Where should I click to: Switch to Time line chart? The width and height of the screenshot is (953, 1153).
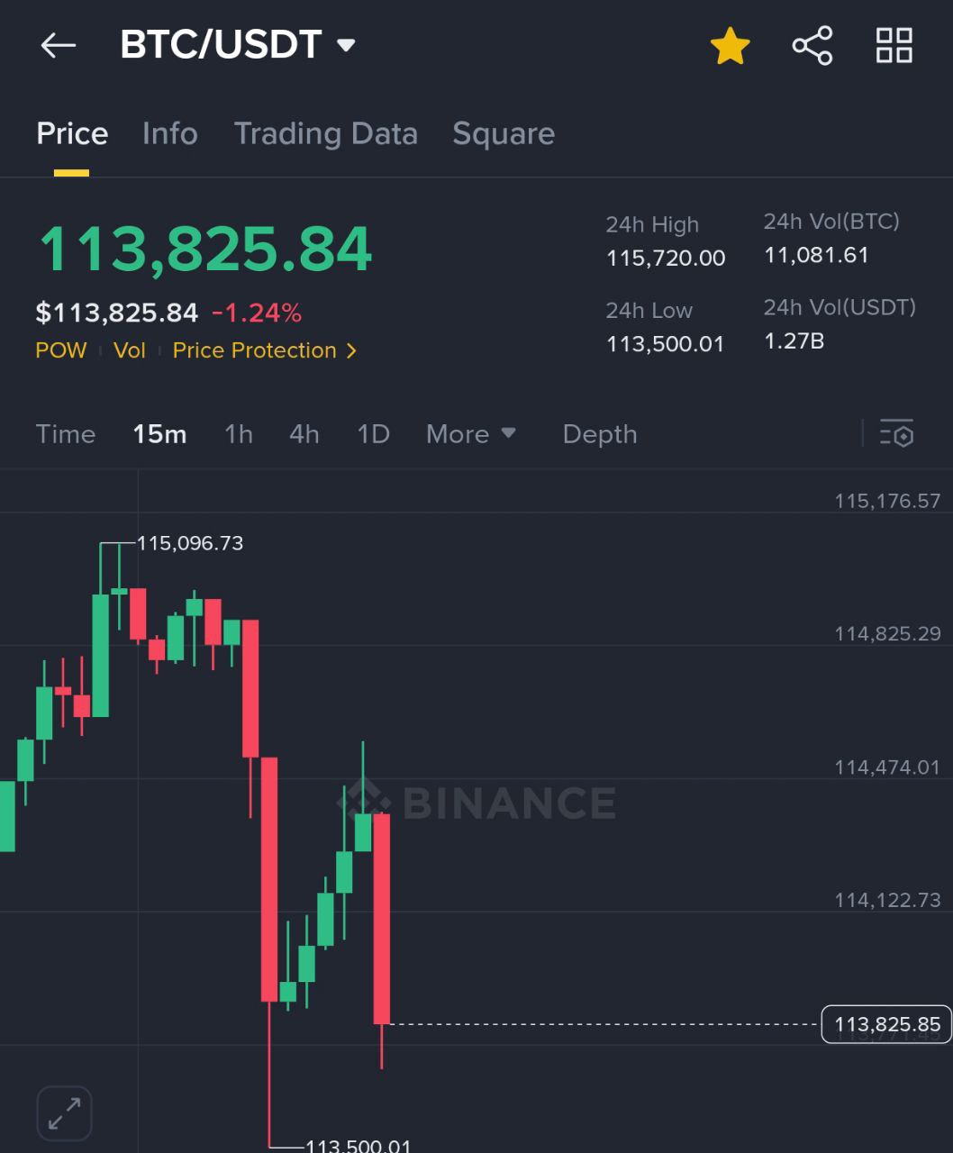coord(66,434)
